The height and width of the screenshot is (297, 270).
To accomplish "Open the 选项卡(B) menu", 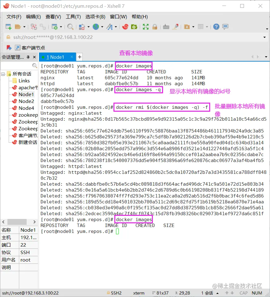I will pos(95,17).
